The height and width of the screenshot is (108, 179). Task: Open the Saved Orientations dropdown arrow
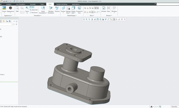click(x=47, y=13)
